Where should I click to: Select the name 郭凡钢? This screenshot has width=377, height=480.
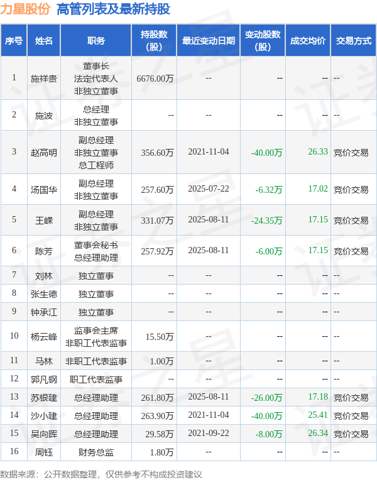(44, 379)
